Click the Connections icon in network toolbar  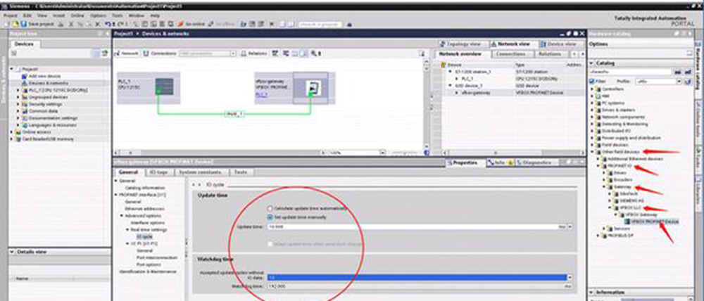tap(146, 53)
